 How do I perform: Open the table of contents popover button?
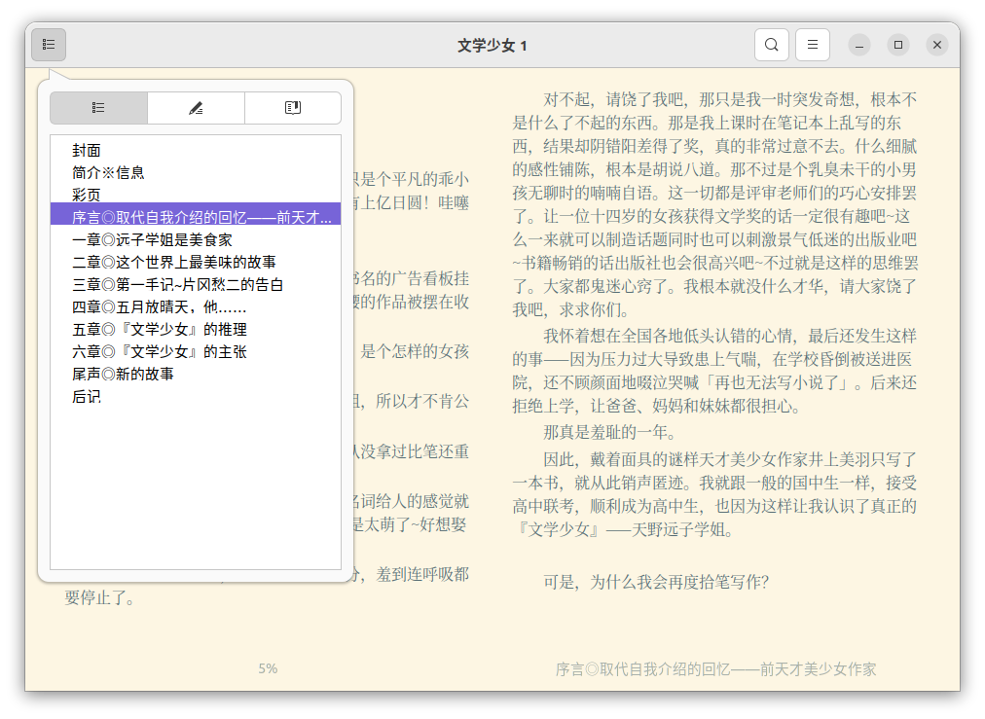tap(49, 45)
